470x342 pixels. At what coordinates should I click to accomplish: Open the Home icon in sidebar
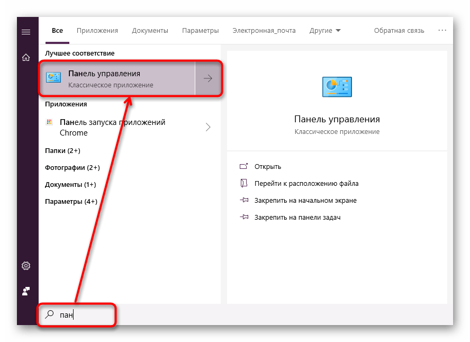(x=25, y=57)
